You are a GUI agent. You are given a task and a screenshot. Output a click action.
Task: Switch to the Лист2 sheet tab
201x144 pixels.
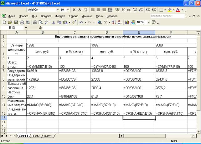pos(36,136)
